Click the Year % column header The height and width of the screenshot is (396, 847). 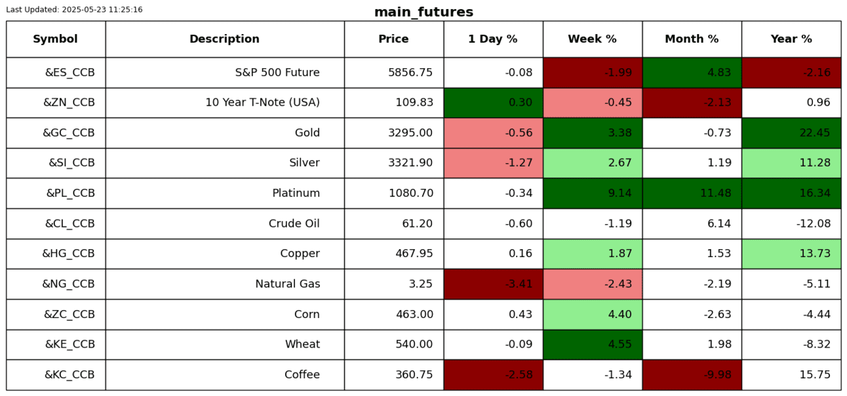(x=791, y=39)
